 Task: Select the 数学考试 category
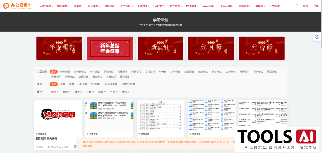click(x=217, y=72)
